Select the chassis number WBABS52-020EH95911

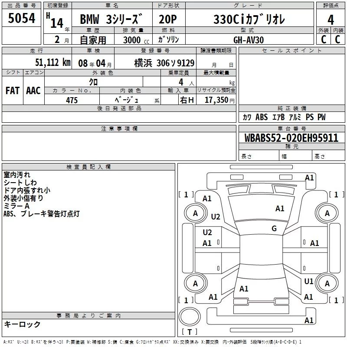coord(291,138)
